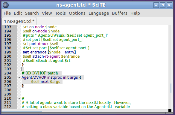Place cursor on the '$self next $args' line
Screen dimensions: 175x115
click(45, 82)
